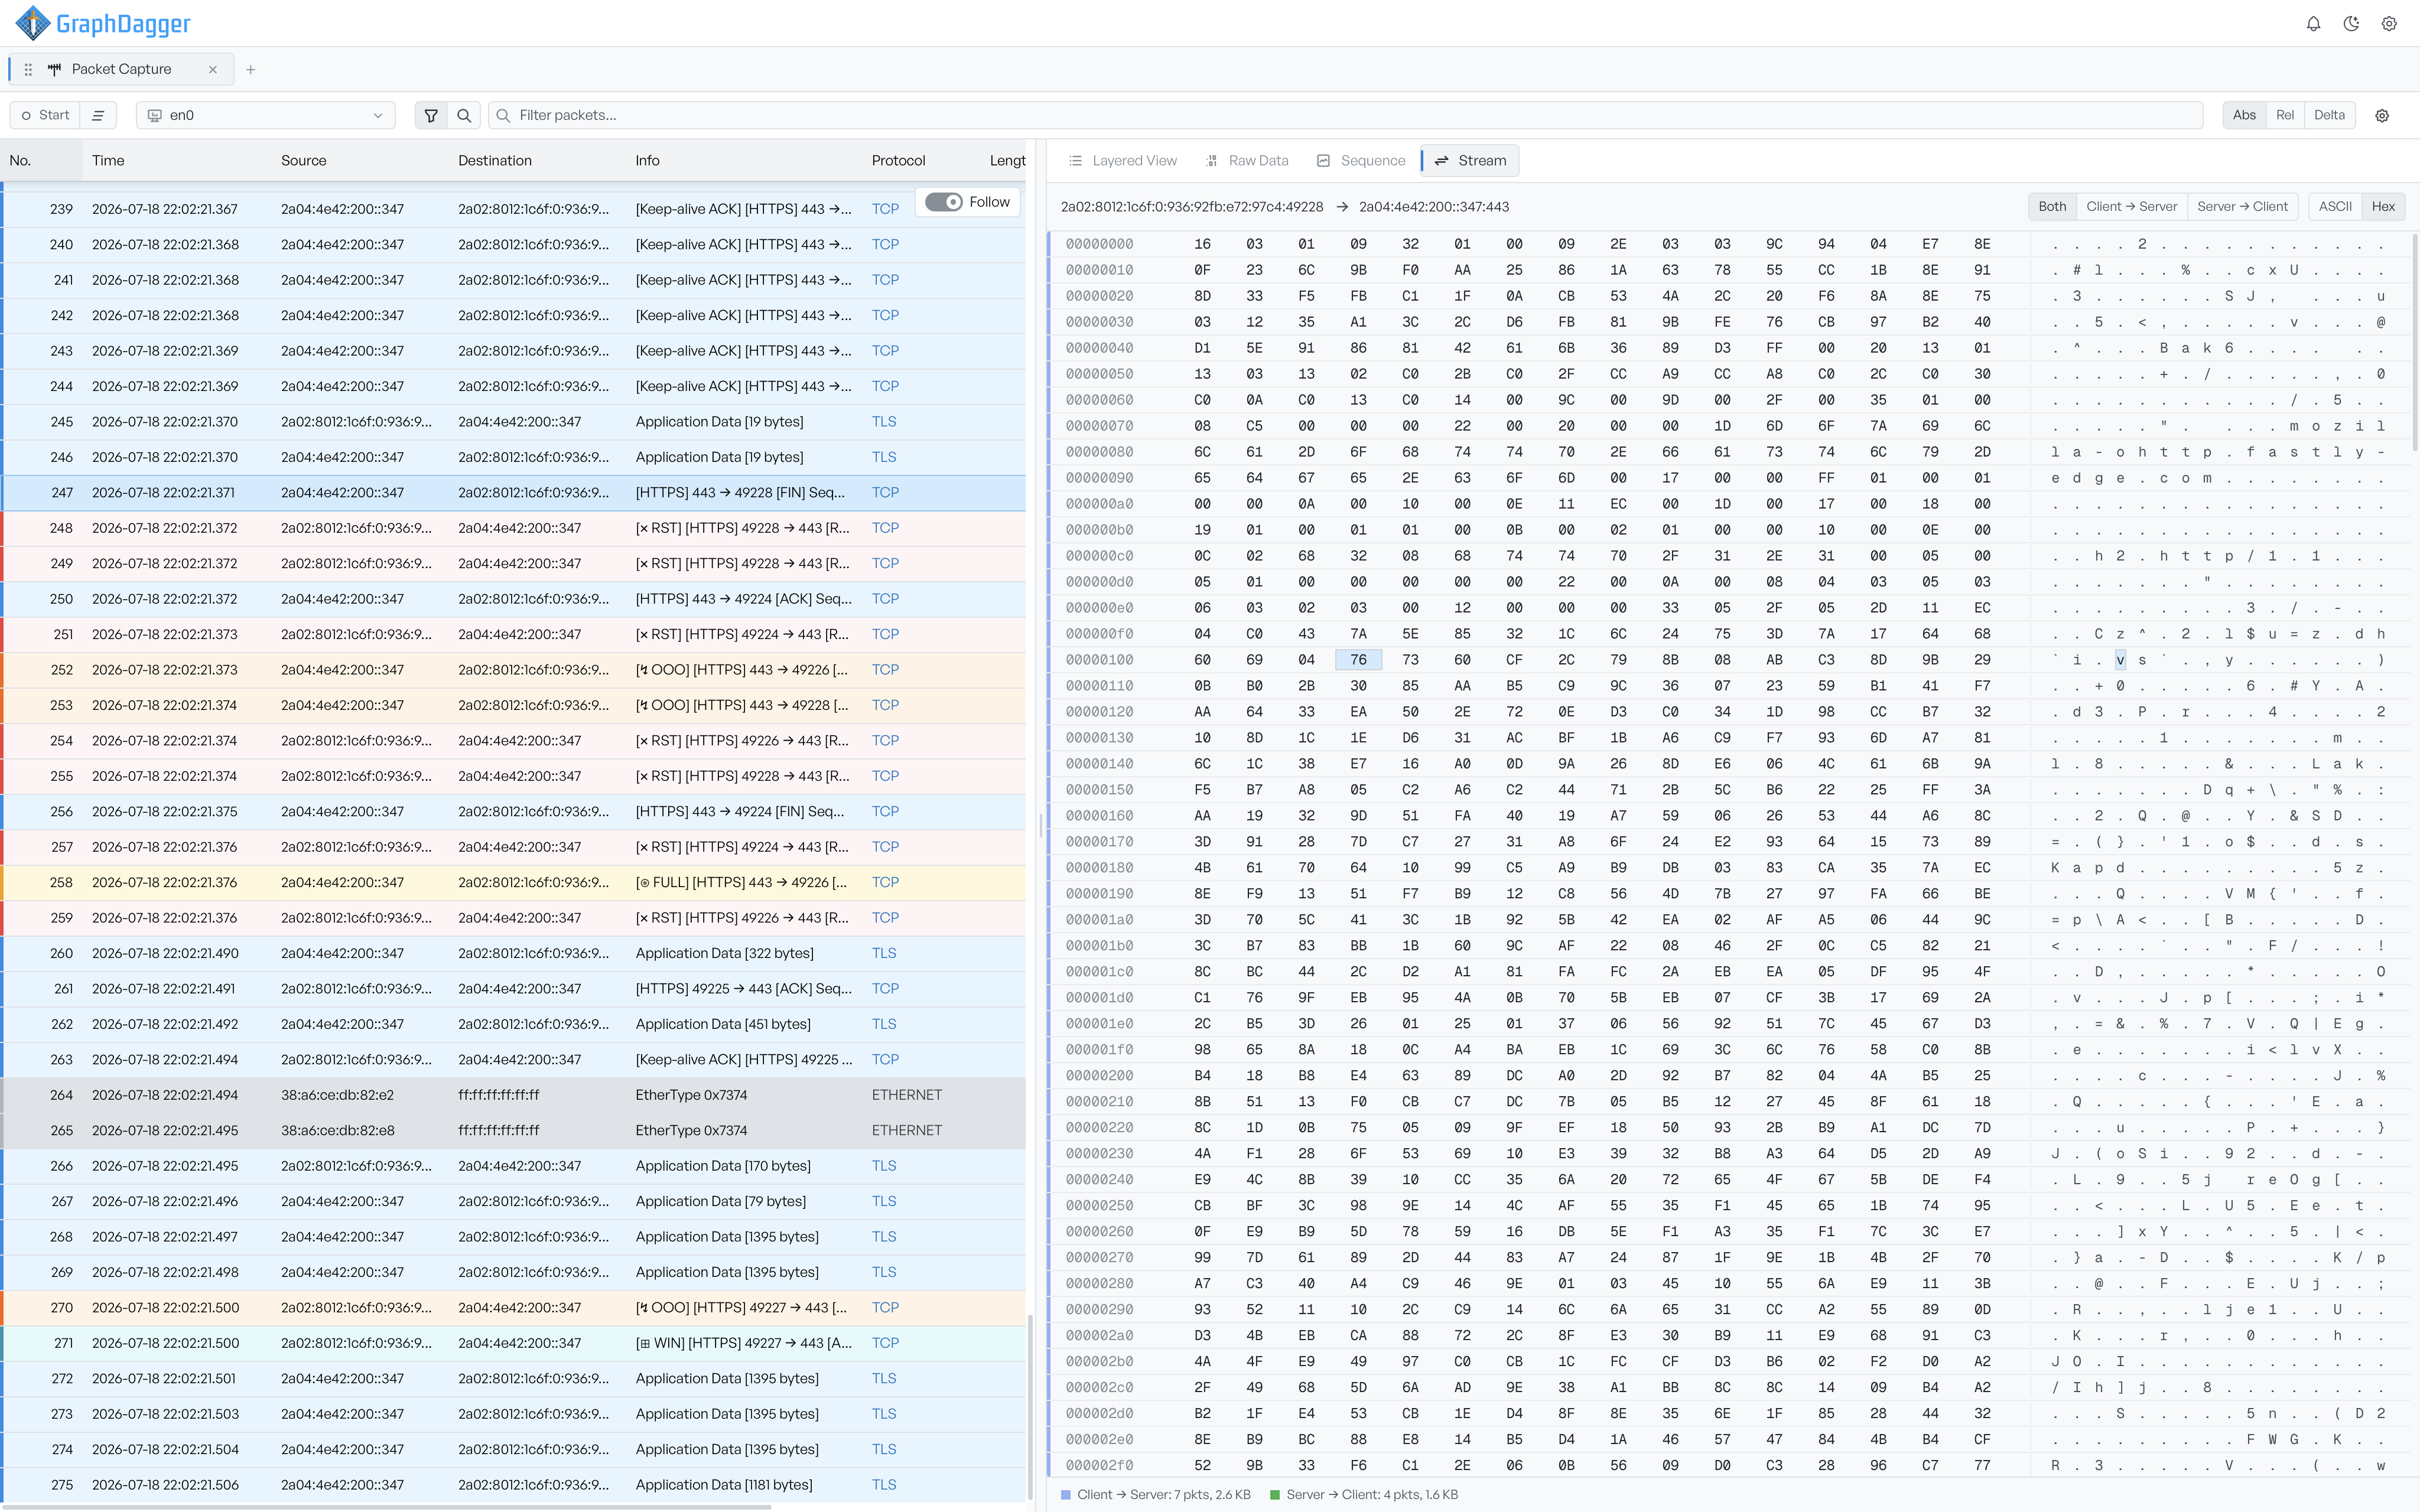Add a new tab with the plus icon
2420x1512 pixels.
(251, 69)
